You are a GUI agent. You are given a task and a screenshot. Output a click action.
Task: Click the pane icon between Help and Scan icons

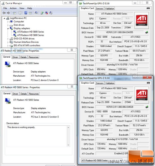(30, 13)
